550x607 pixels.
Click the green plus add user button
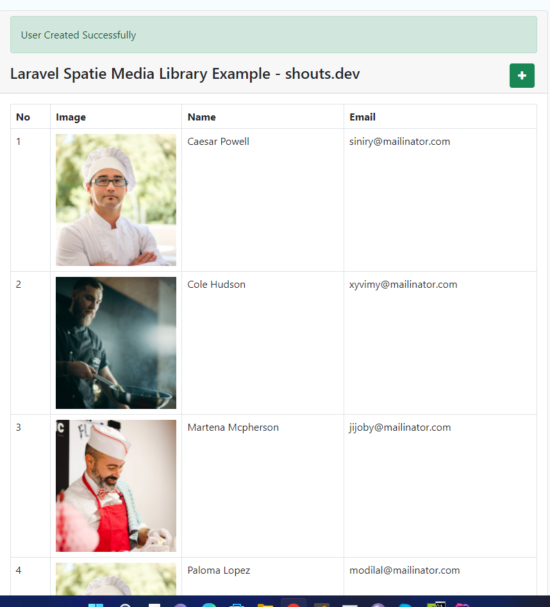(522, 76)
